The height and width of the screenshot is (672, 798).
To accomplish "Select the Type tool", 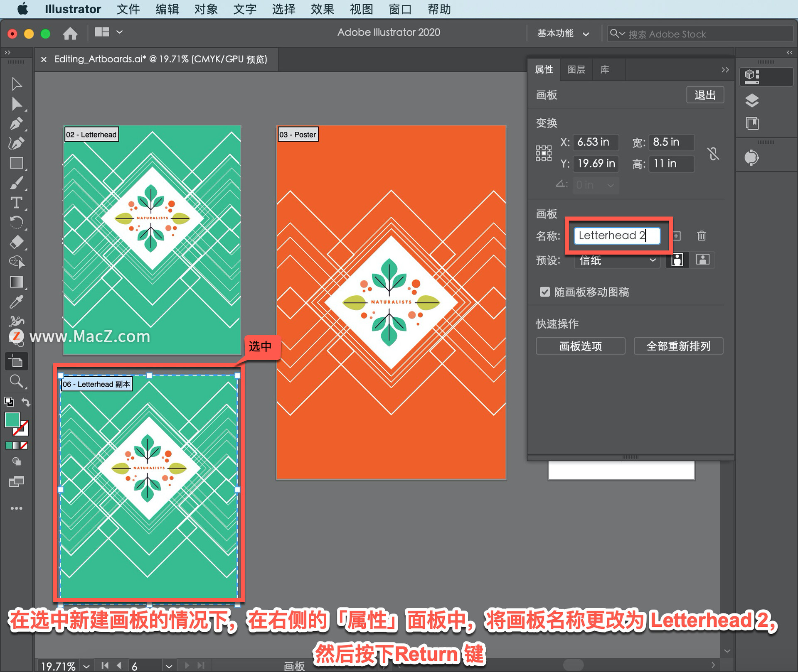I will pos(16,203).
